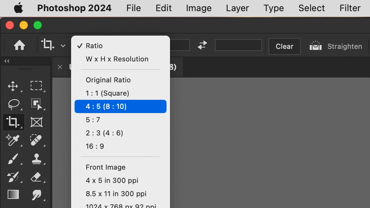The width and height of the screenshot is (370, 208).
Task: Open the File menu
Action: point(133,8)
